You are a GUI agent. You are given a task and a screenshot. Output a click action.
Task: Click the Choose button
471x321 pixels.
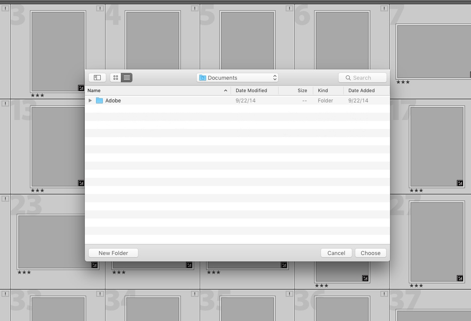pyautogui.click(x=370, y=253)
